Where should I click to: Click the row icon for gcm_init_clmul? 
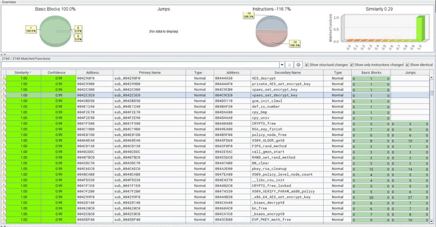coord(4,101)
